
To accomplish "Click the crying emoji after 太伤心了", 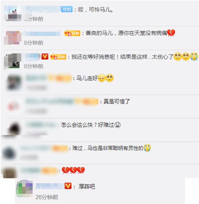I will 194,56.
